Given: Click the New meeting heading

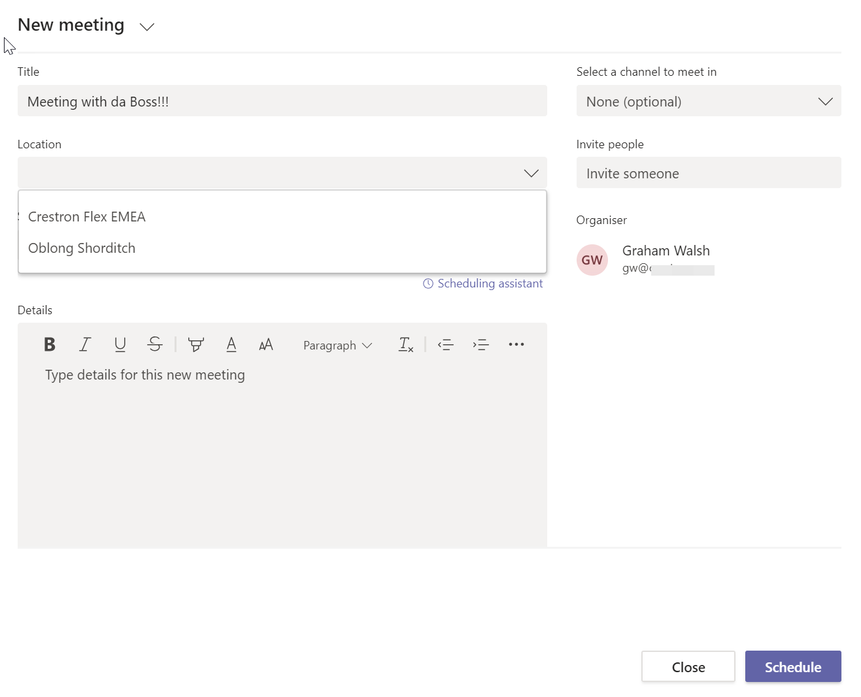Looking at the screenshot, I should point(71,25).
